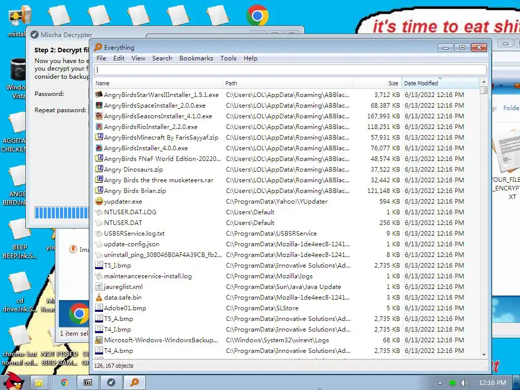Click the Google Chrome desktop icon
Viewport: 520px width, 390px height.
tap(257, 15)
